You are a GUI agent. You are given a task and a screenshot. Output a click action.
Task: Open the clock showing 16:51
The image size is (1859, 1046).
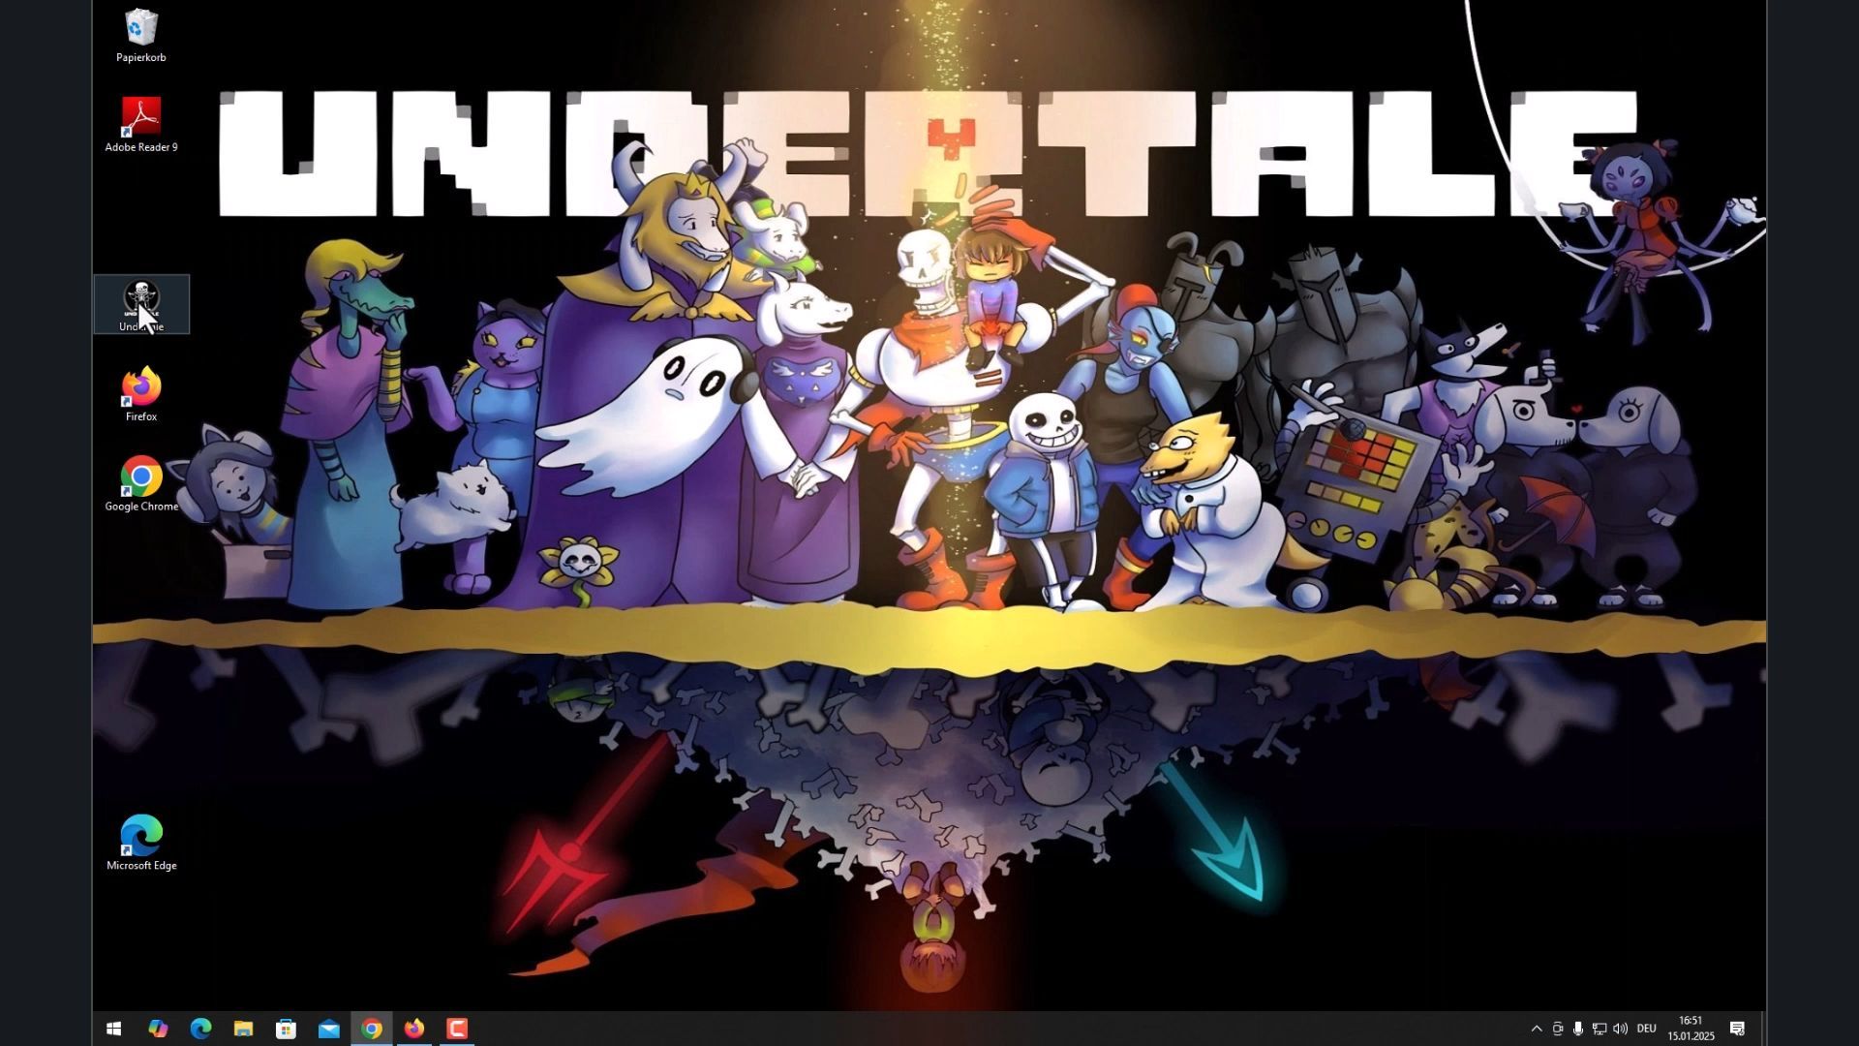[1691, 1029]
